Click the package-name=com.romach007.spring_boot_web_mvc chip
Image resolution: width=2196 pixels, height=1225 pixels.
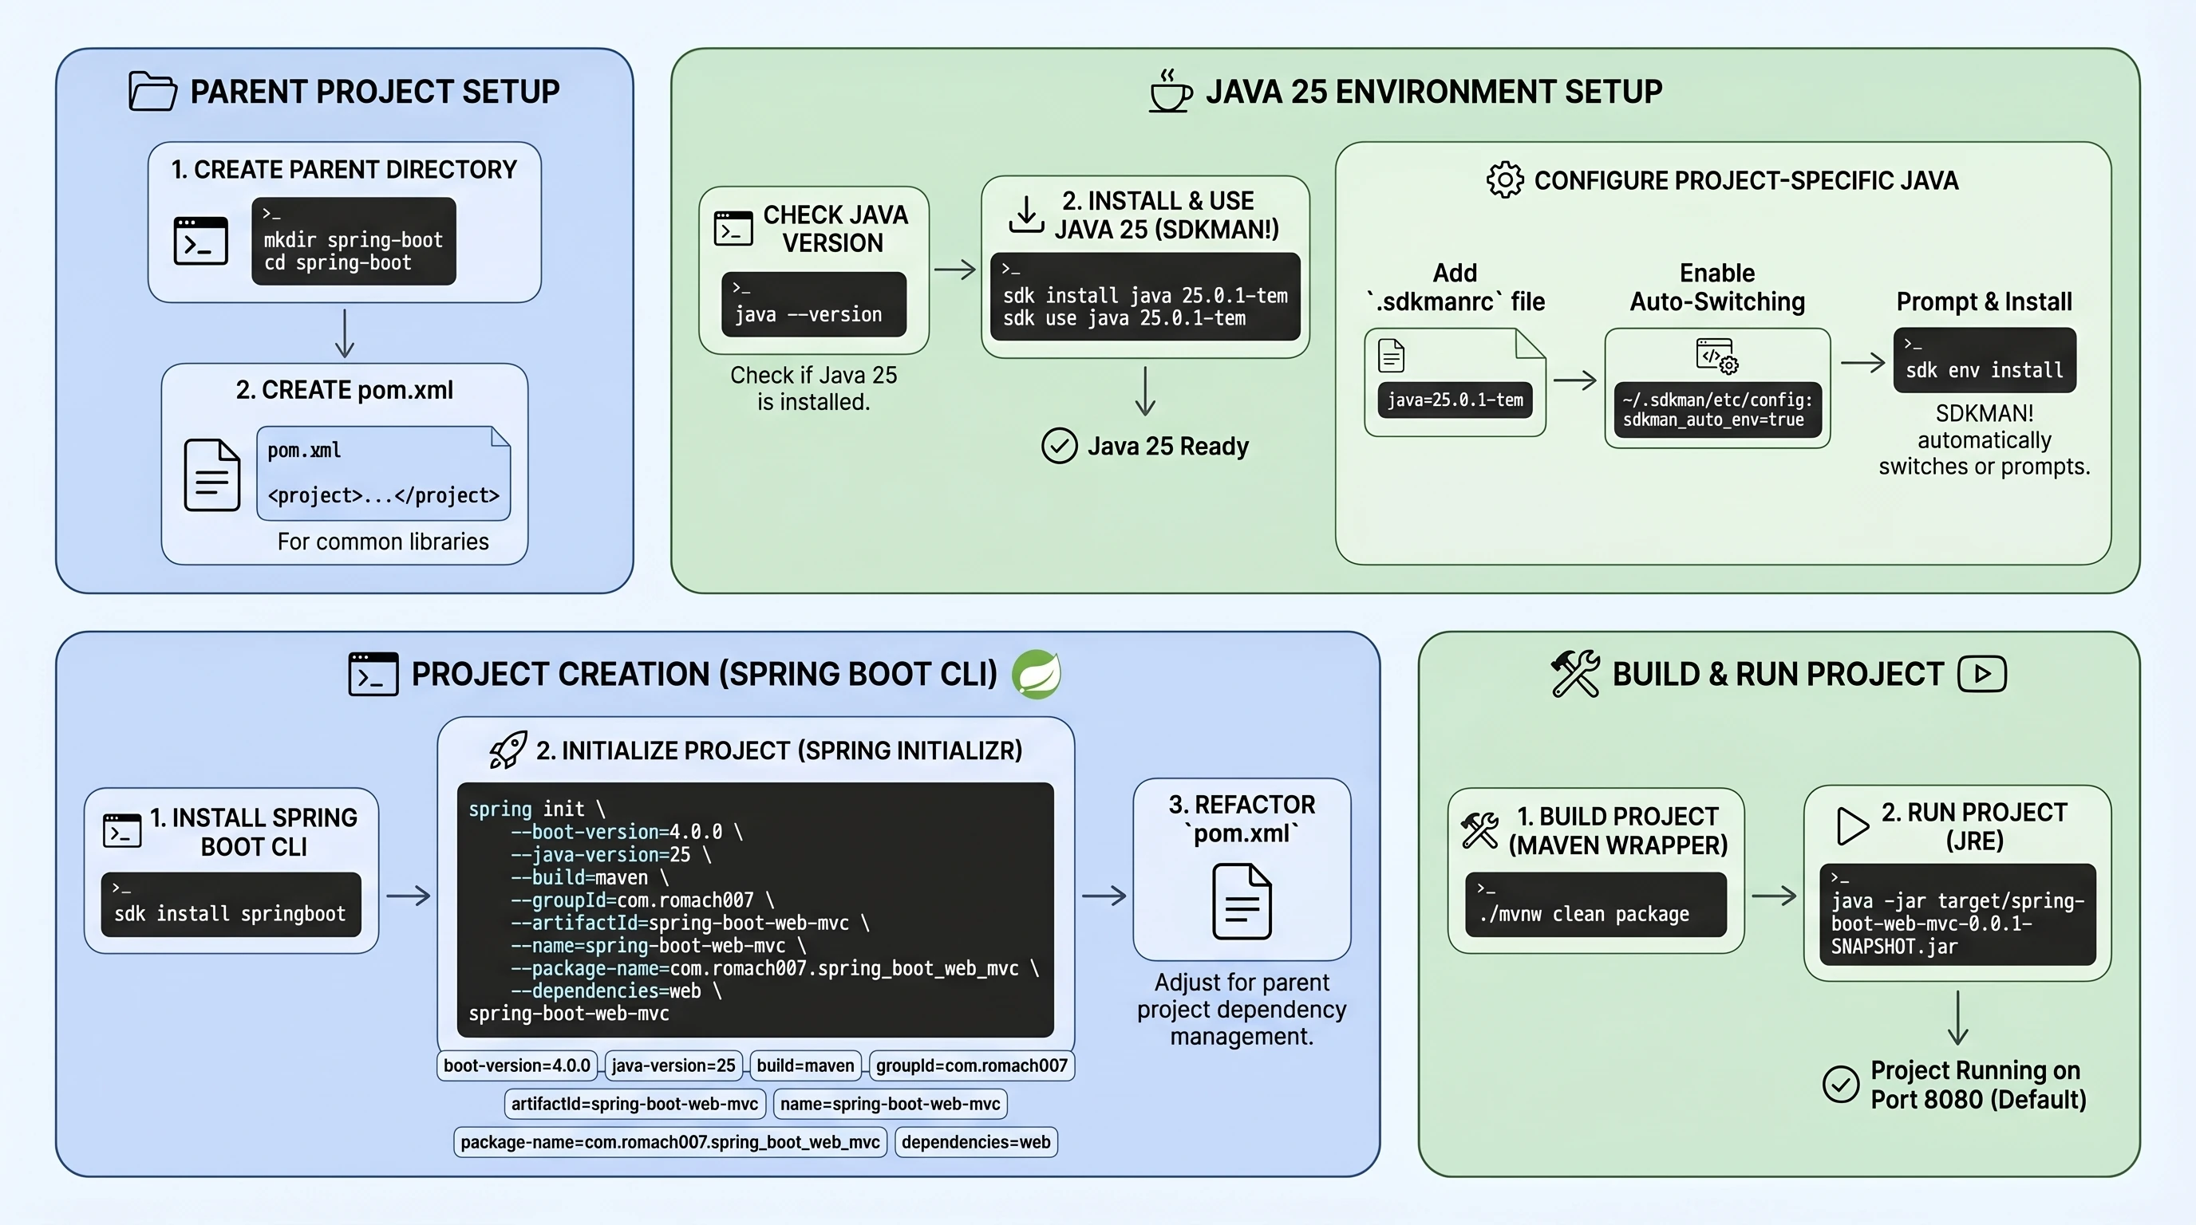tap(670, 1142)
